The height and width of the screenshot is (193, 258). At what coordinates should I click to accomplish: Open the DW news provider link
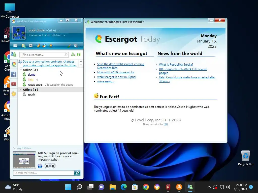[166, 124]
